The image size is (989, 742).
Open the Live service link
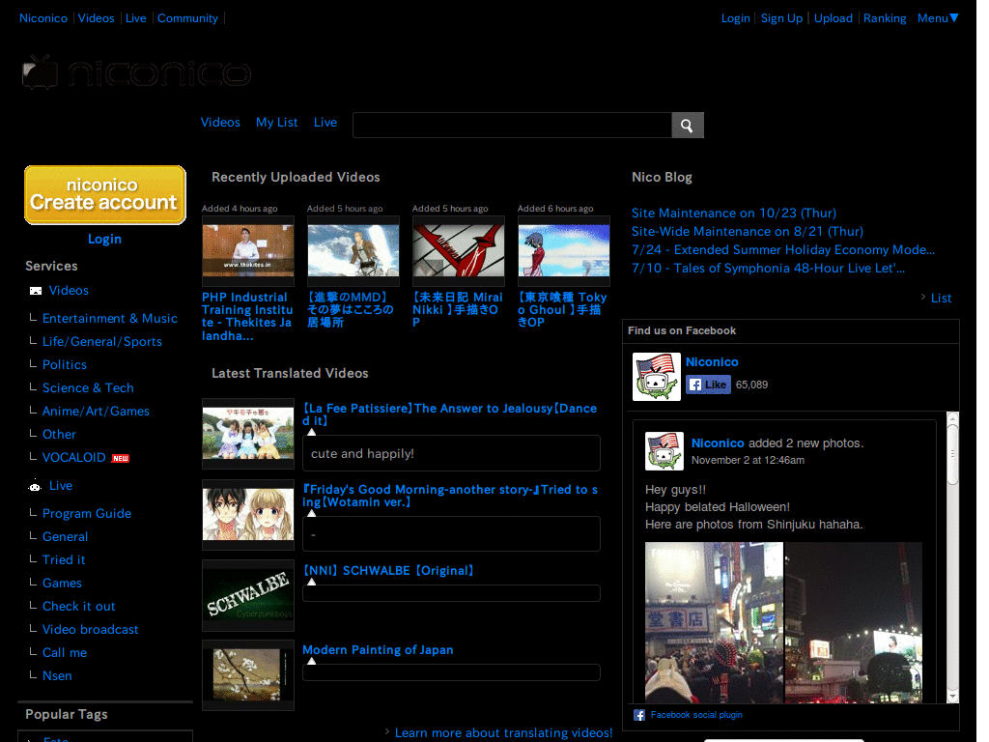click(x=61, y=486)
